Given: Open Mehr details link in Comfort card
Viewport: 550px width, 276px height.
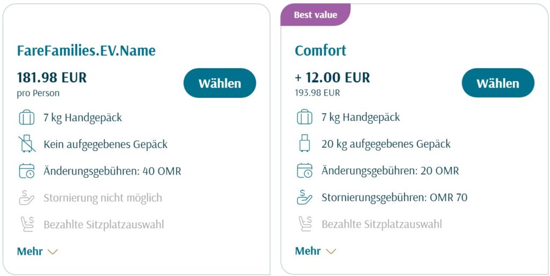Looking at the screenshot, I should click(308, 251).
